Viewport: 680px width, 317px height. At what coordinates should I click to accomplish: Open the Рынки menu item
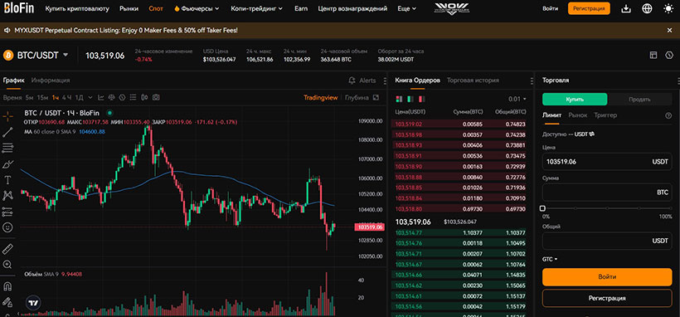(x=129, y=8)
